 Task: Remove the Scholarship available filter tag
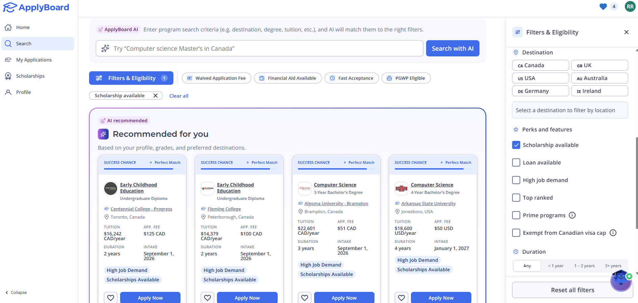156,96
